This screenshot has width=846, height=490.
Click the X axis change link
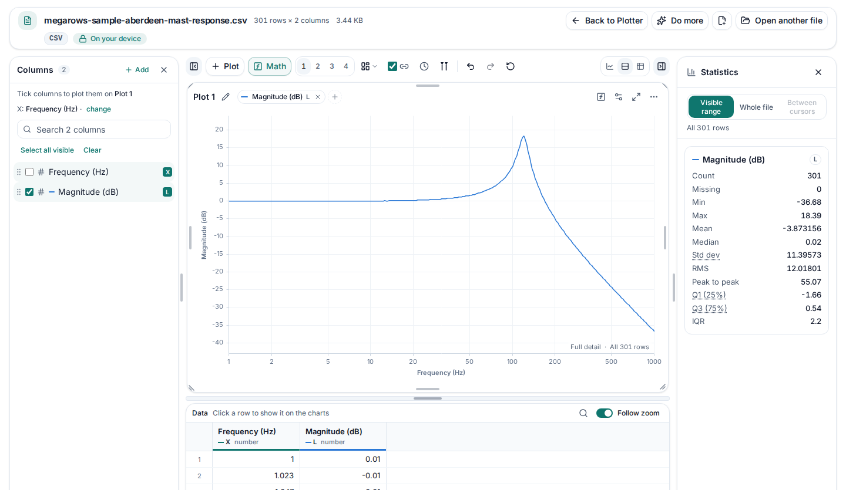tap(99, 109)
